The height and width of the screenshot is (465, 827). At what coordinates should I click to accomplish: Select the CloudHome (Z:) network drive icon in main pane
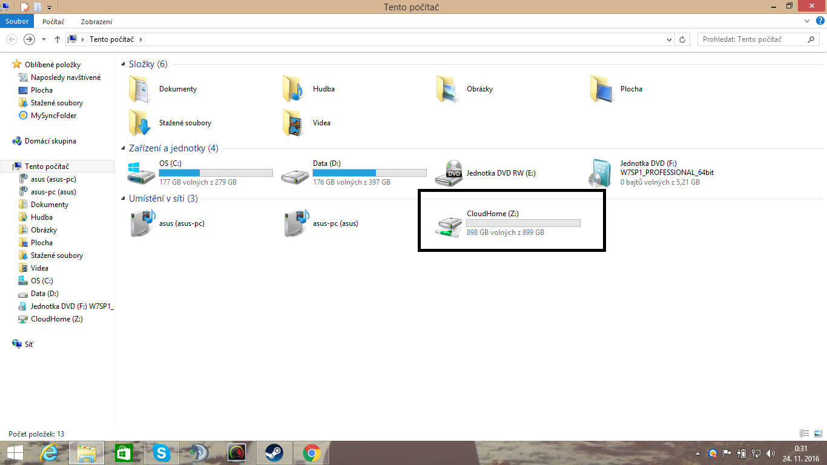pyautogui.click(x=449, y=225)
